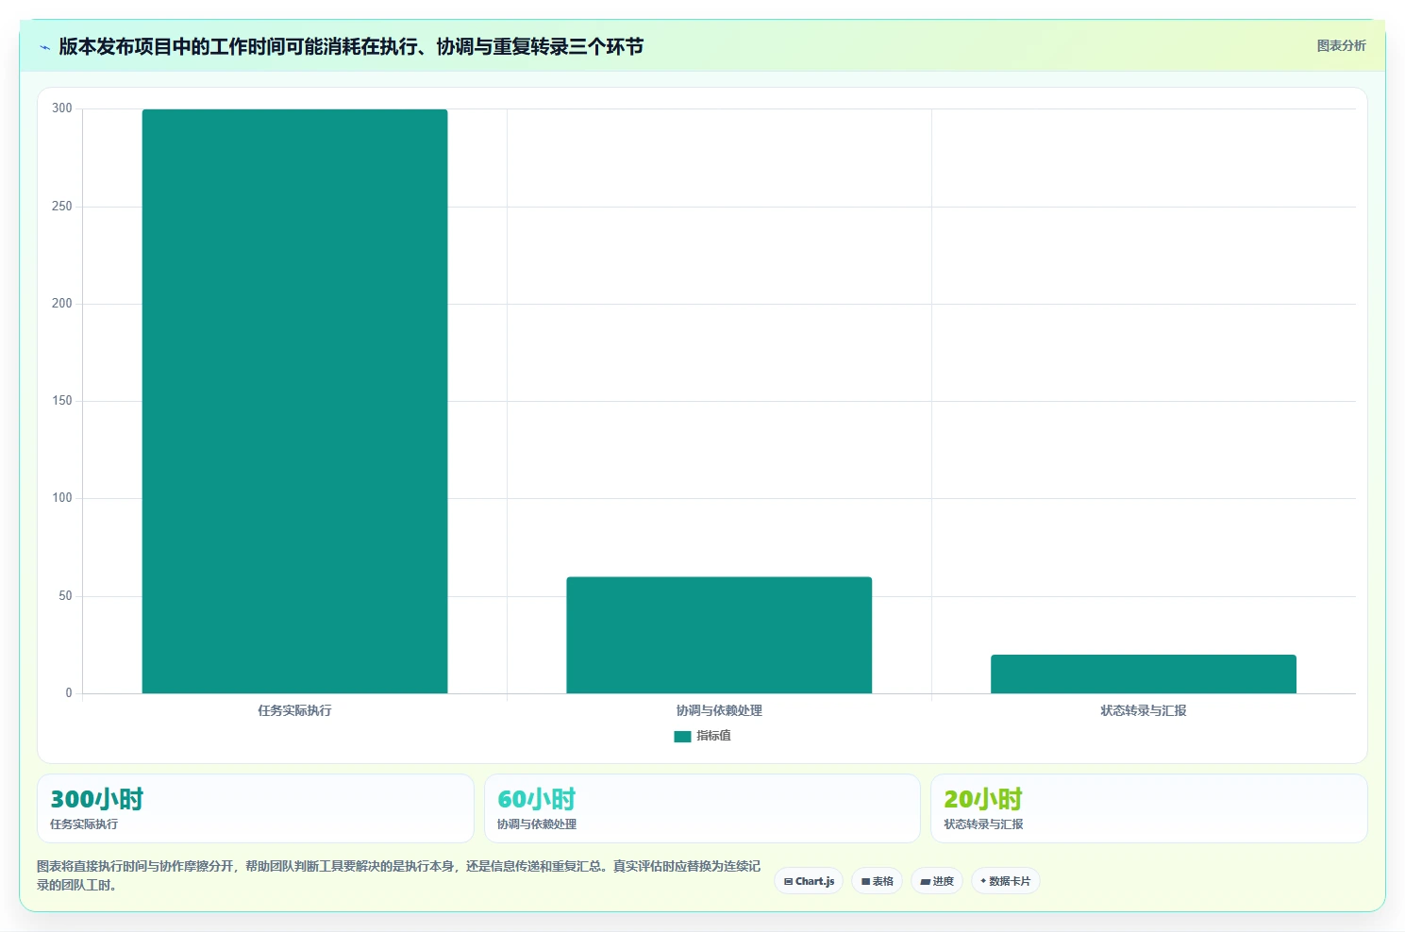Viewport: 1405px width, 932px height.
Task: Click the 协调与依赖处理 bar in the chart
Action: [x=719, y=635]
